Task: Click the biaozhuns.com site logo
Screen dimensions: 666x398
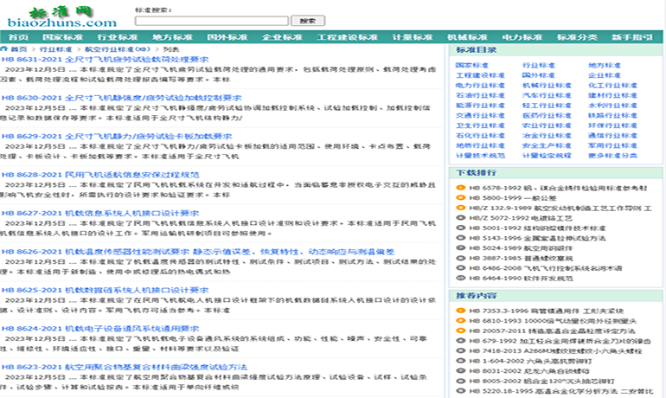Action: point(61,16)
